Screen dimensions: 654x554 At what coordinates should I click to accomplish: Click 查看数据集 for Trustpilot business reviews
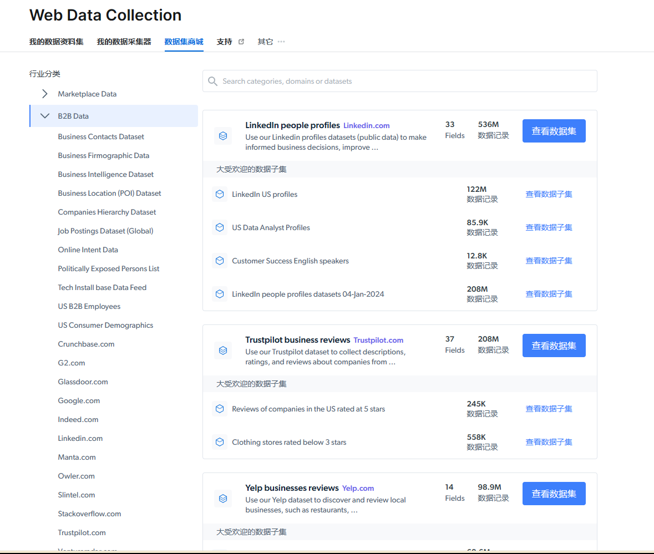(x=554, y=345)
